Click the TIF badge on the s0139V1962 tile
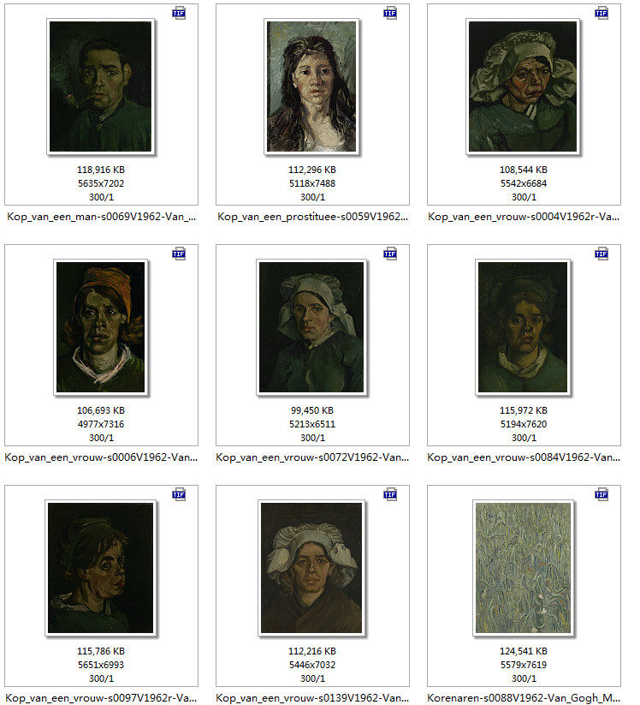The width and height of the screenshot is (640, 705). coord(390,494)
